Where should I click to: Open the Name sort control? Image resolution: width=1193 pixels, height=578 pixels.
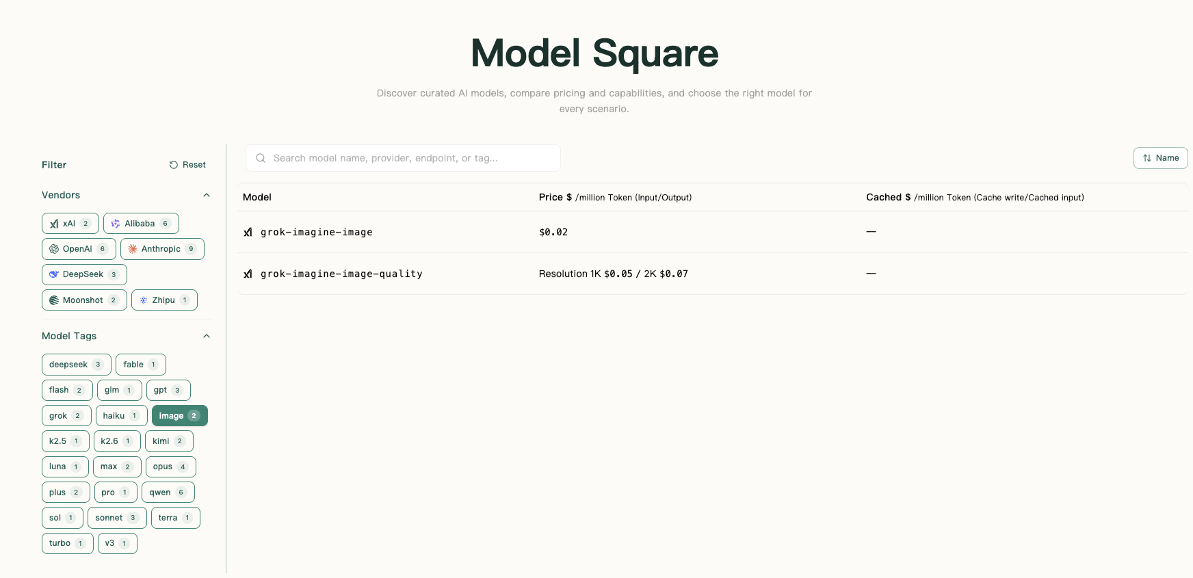click(1160, 158)
